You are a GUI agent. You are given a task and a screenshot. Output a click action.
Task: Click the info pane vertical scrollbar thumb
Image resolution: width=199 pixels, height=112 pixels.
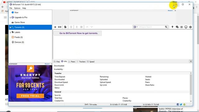point(191,84)
